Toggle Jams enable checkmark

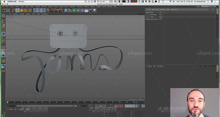click(x=163, y=17)
